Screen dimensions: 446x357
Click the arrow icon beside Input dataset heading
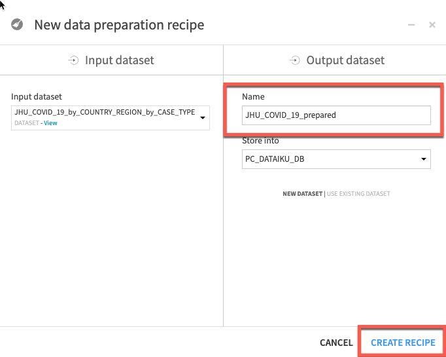click(73, 60)
